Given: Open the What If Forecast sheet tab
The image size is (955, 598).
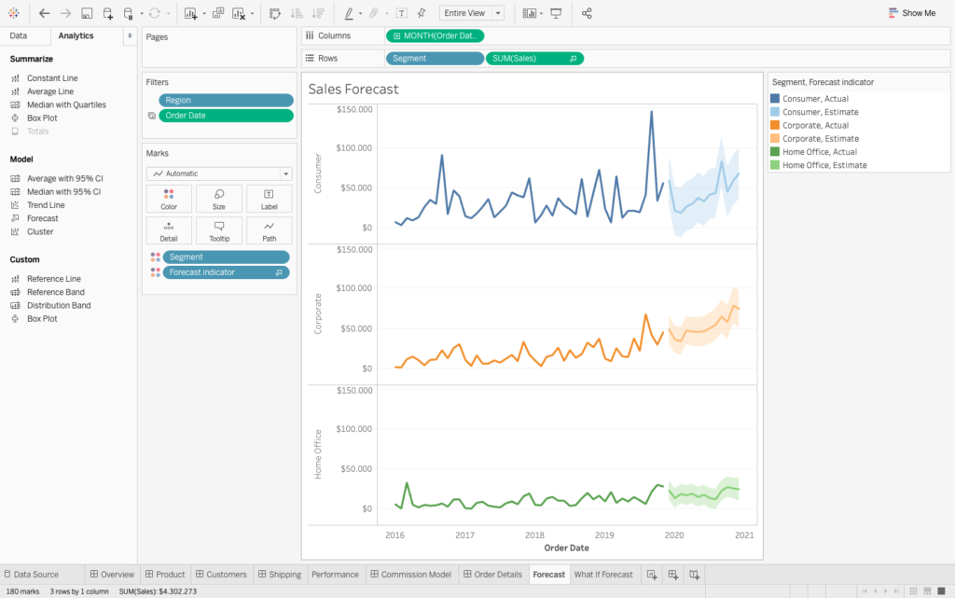Looking at the screenshot, I should (x=603, y=575).
